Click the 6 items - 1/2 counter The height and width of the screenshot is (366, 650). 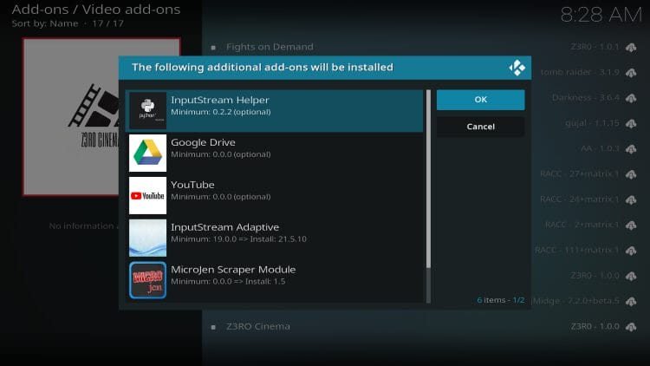point(500,300)
